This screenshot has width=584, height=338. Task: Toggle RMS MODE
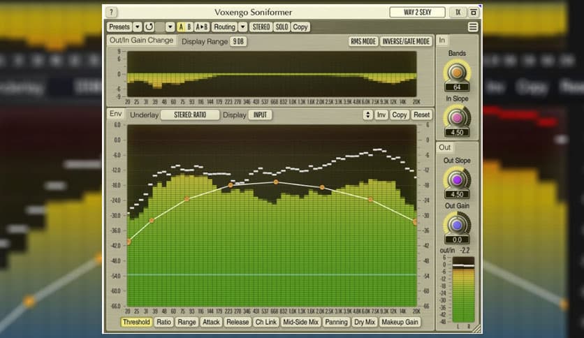click(363, 41)
